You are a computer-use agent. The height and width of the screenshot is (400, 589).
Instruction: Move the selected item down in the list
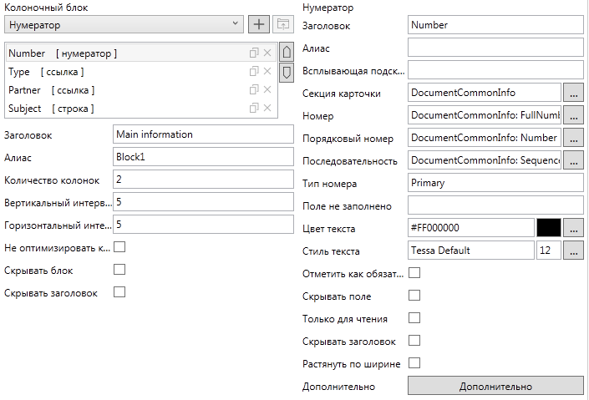click(286, 72)
